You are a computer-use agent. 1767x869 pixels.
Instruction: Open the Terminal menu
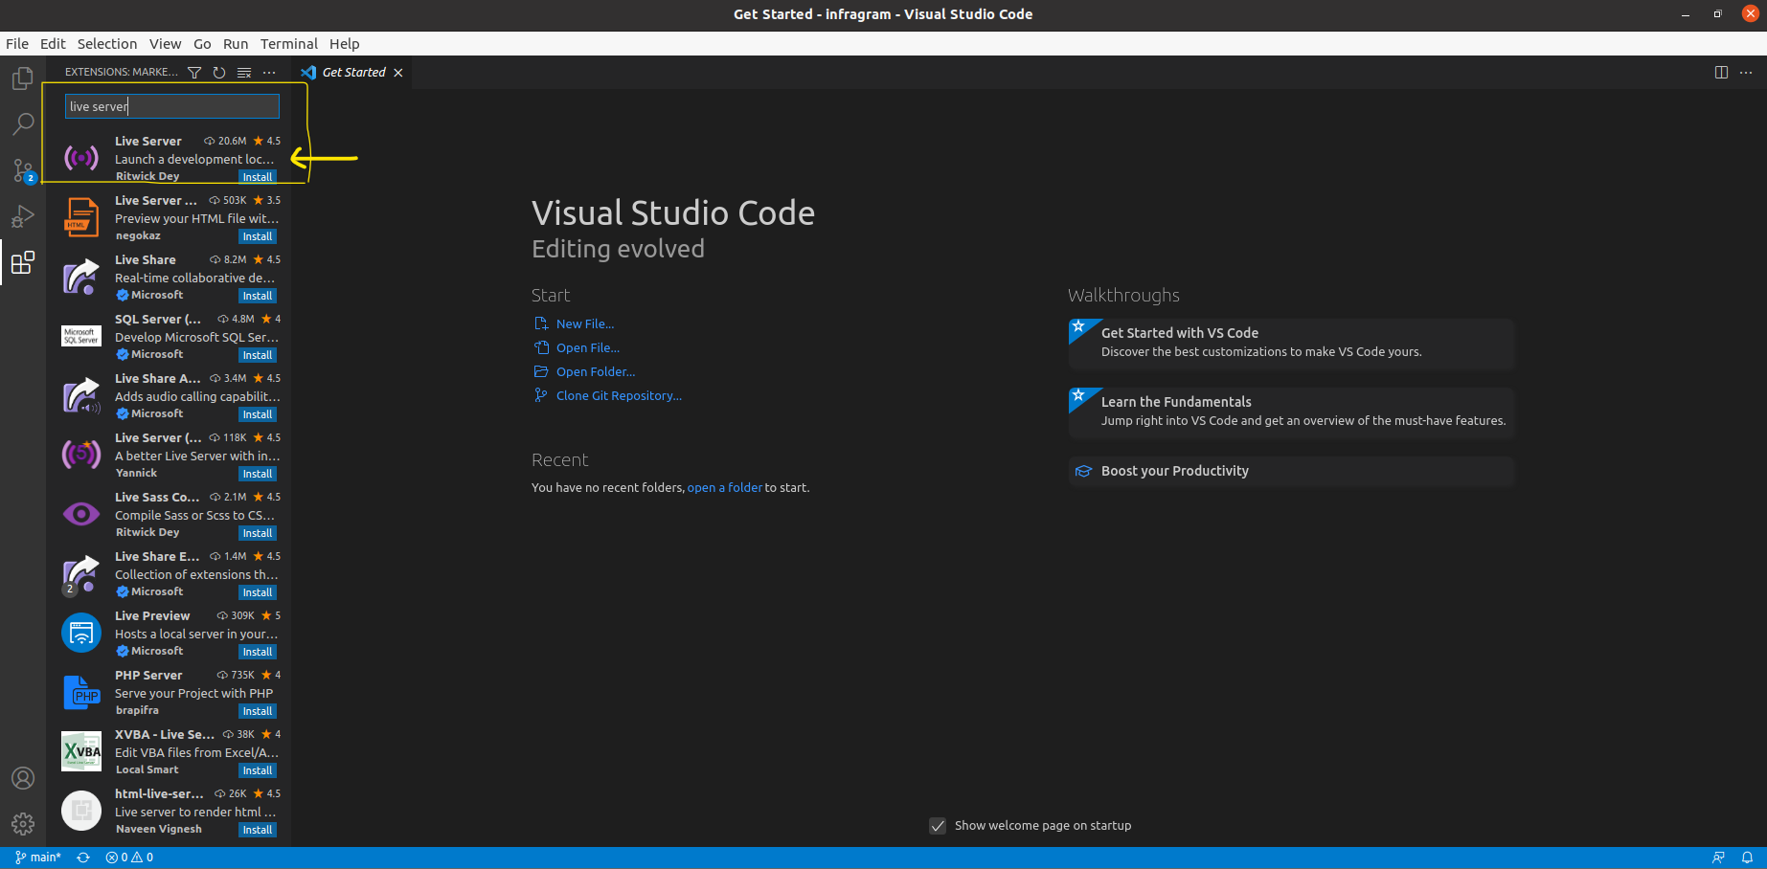pyautogui.click(x=289, y=44)
